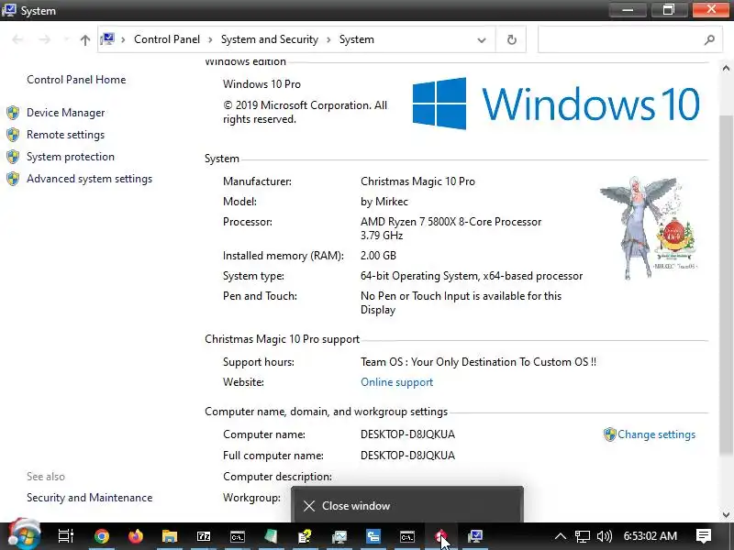Open the address bar history dropdown
734x550 pixels.
pos(481,40)
